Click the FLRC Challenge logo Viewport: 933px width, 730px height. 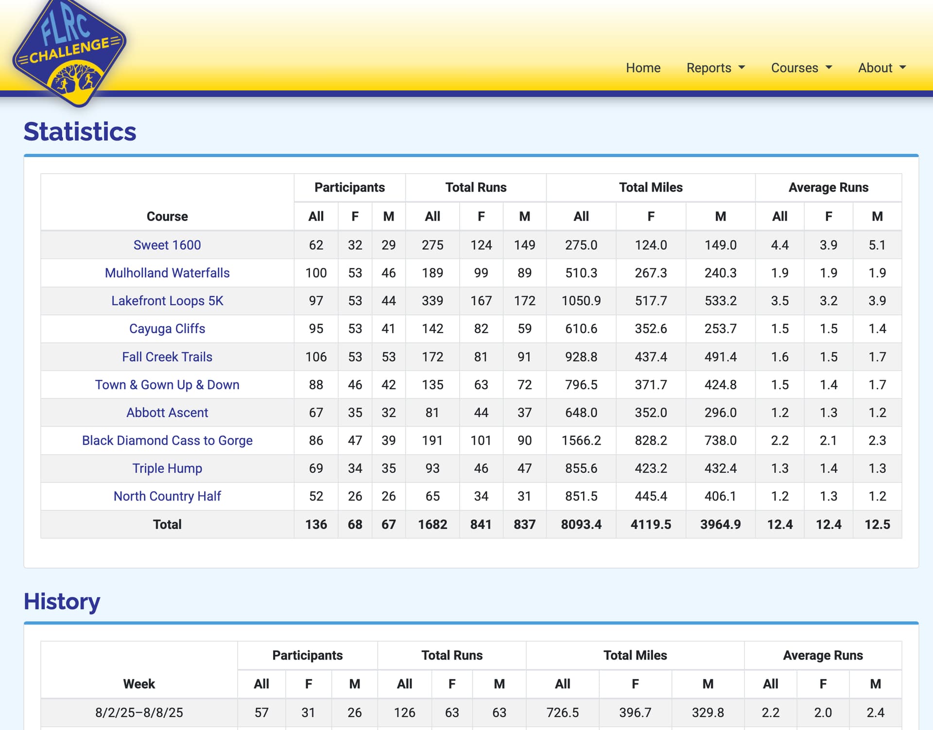69,51
